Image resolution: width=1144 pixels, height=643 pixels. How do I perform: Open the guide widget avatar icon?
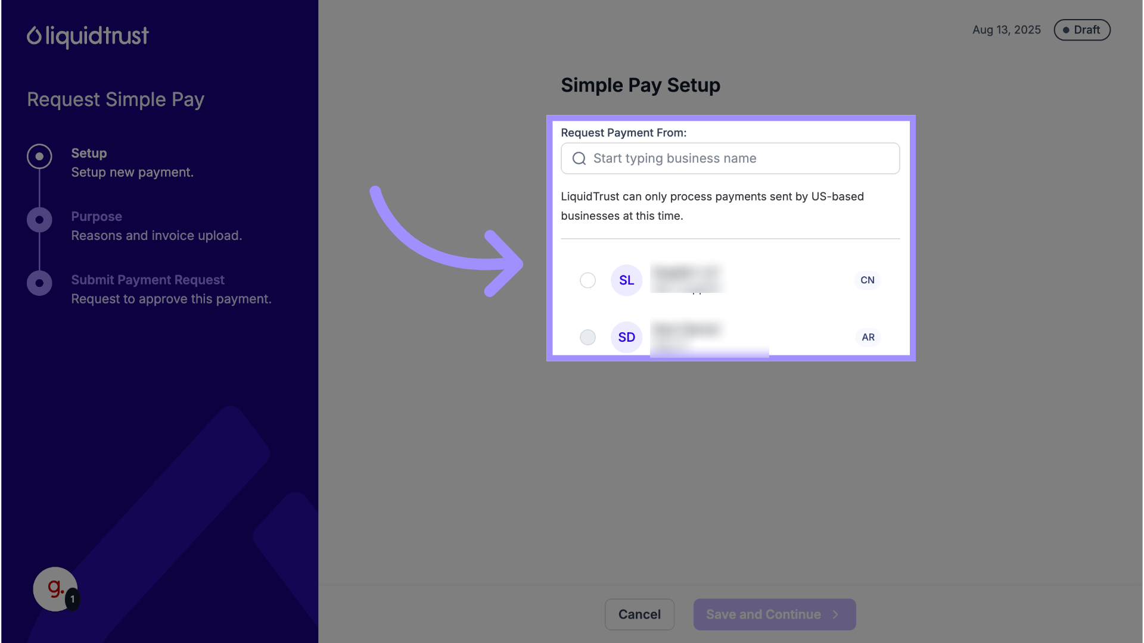55,589
